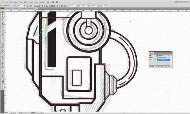
Task: Unlock the Original Drawing layer
Action: click(152, 58)
